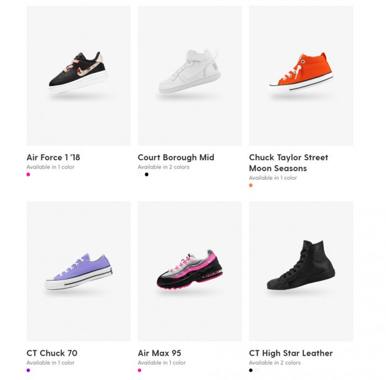Open the black CT High Star Leather image
Image resolution: width=386 pixels, height=380 pixels.
click(x=301, y=271)
